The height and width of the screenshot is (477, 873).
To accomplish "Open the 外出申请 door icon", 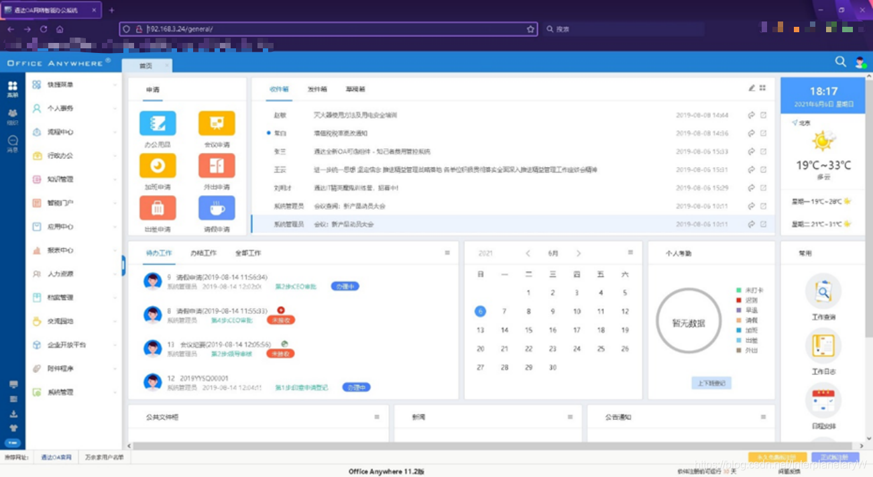I will pos(217,166).
